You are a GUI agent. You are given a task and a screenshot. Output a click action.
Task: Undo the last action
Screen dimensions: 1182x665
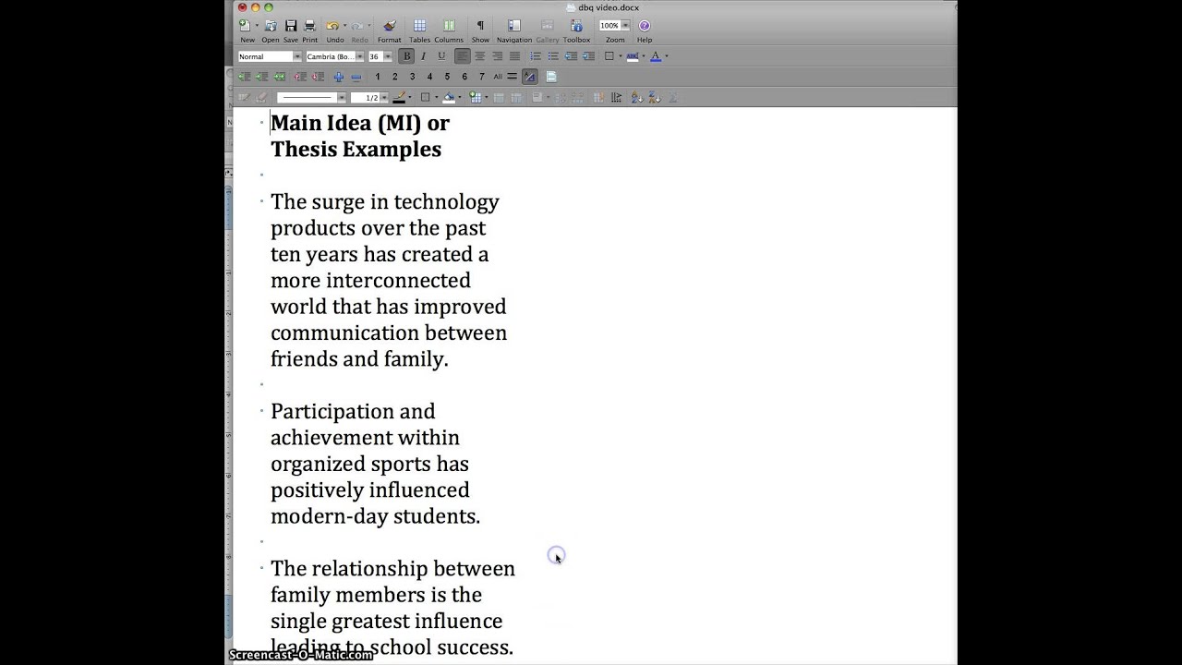332,26
